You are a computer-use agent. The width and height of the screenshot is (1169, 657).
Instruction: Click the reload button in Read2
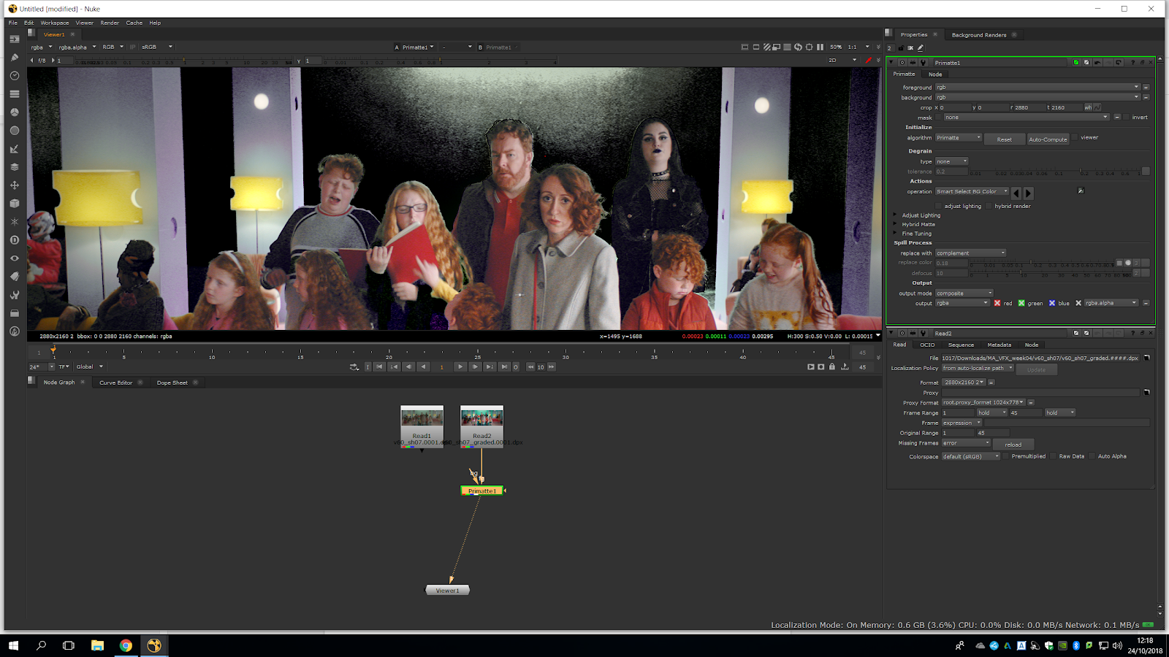pyautogui.click(x=1013, y=445)
